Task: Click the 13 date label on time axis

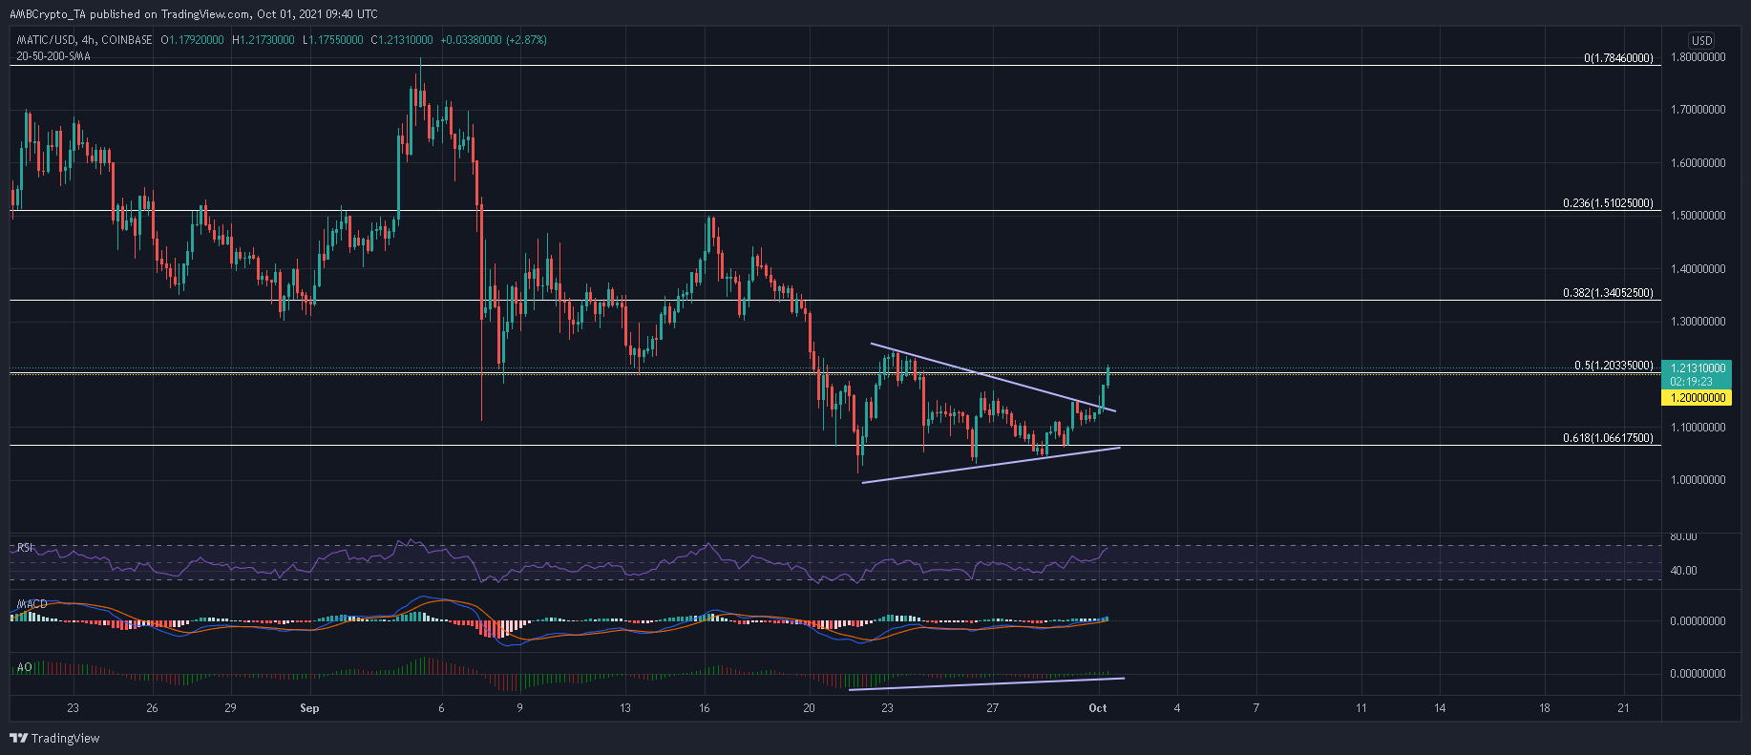Action: tap(625, 708)
